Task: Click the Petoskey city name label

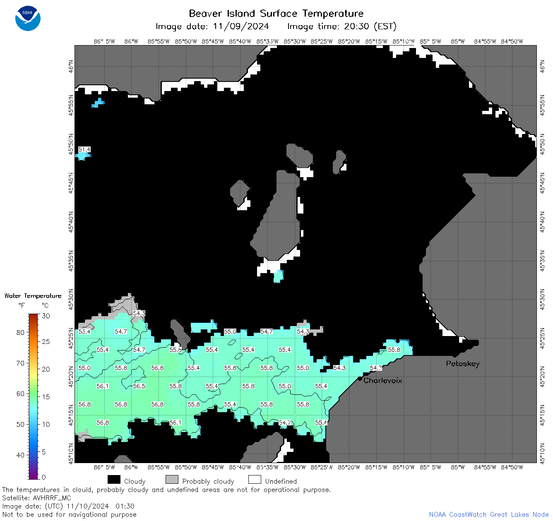Action: point(463,364)
